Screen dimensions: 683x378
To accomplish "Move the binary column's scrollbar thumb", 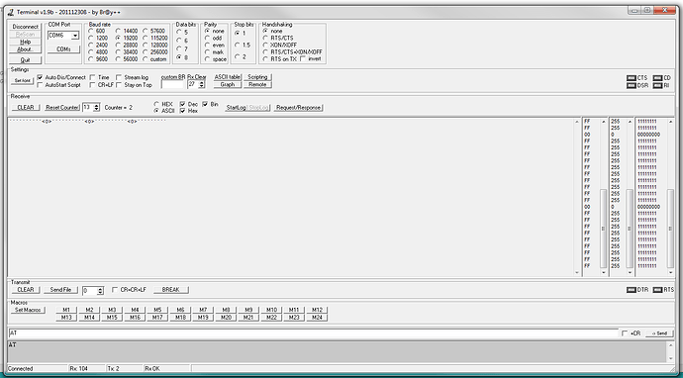I will point(671,229).
